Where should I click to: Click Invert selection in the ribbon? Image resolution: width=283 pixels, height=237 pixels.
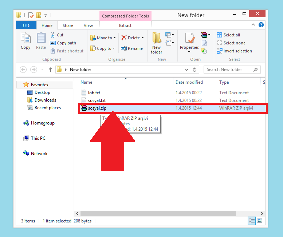234,51
